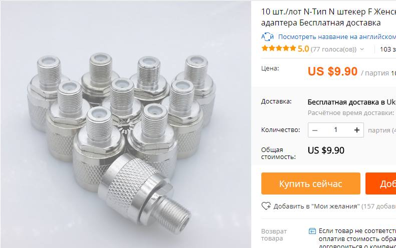Open the product photo of connectors

click(126, 124)
